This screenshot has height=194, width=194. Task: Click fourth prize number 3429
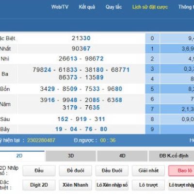coord(48,89)
